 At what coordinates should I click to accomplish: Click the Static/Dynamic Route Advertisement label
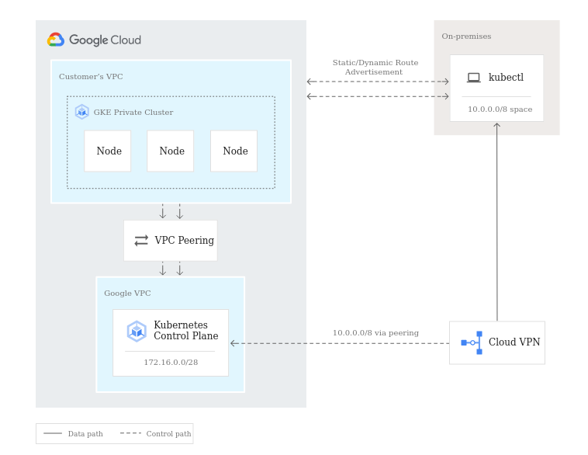click(375, 68)
